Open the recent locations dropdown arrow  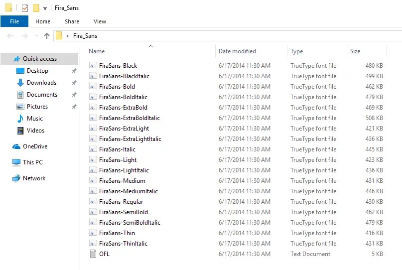[x=36, y=36]
